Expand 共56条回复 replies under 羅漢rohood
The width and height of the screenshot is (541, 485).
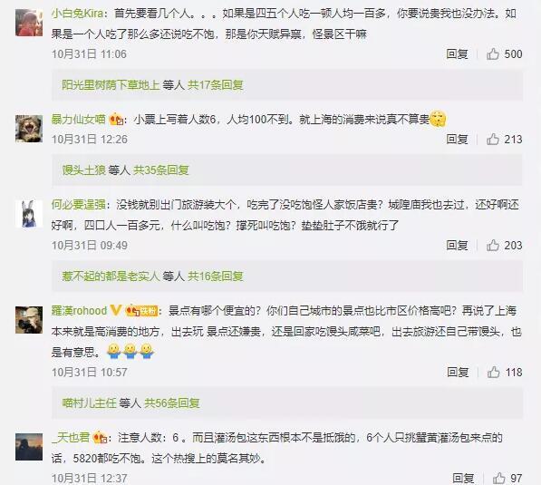(172, 403)
